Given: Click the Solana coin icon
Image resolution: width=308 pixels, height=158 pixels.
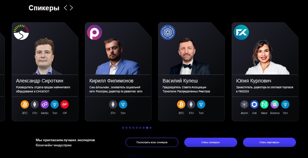Looking at the screenshot, I should tap(275, 104).
